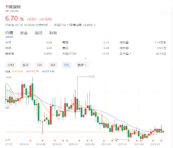
Task: Click the event dot under 2018-09
Action: [42, 141]
